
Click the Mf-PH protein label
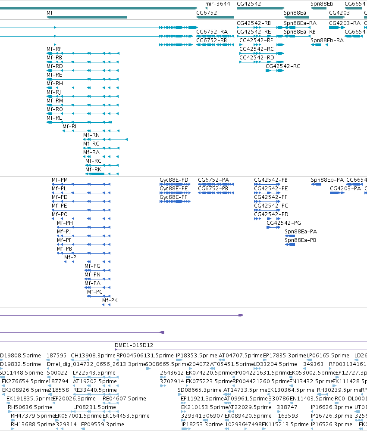point(65,223)
